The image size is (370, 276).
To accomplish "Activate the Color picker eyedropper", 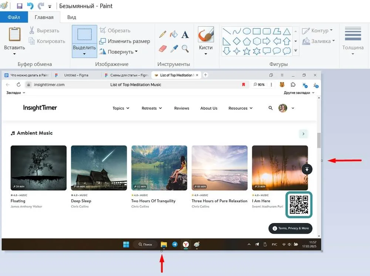I will point(174,49).
